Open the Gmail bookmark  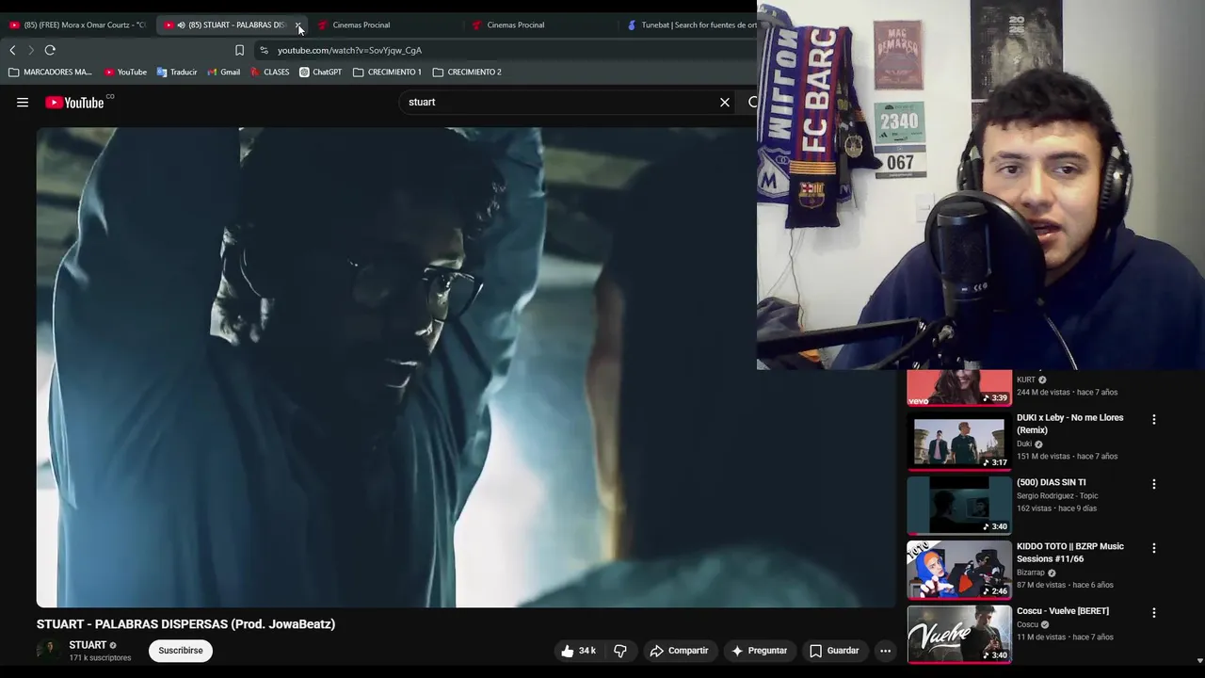[223, 72]
